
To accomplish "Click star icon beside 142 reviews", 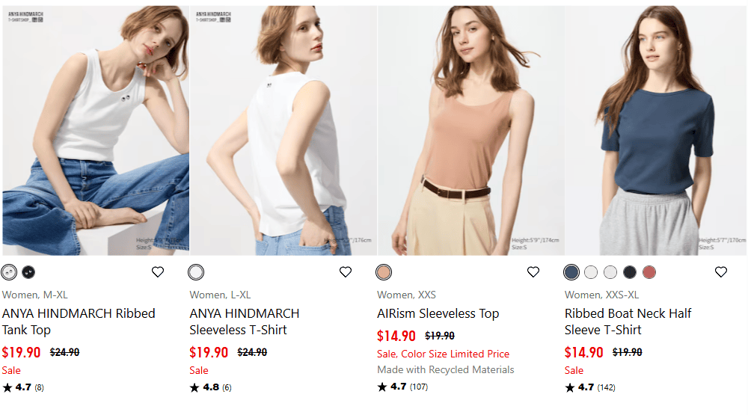I will click(x=570, y=387).
